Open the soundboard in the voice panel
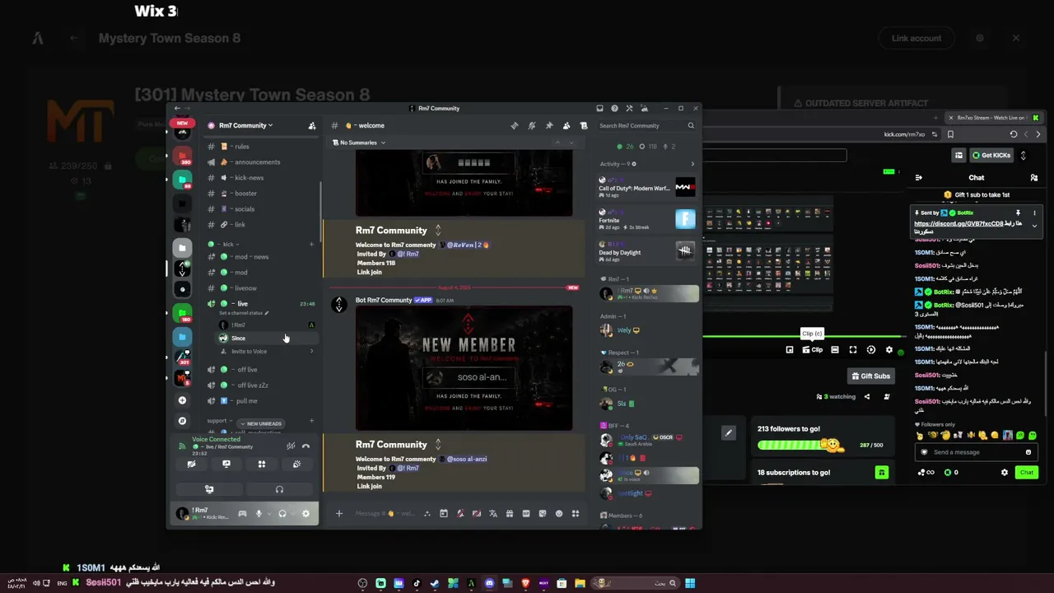This screenshot has height=593, width=1054. coord(296,465)
